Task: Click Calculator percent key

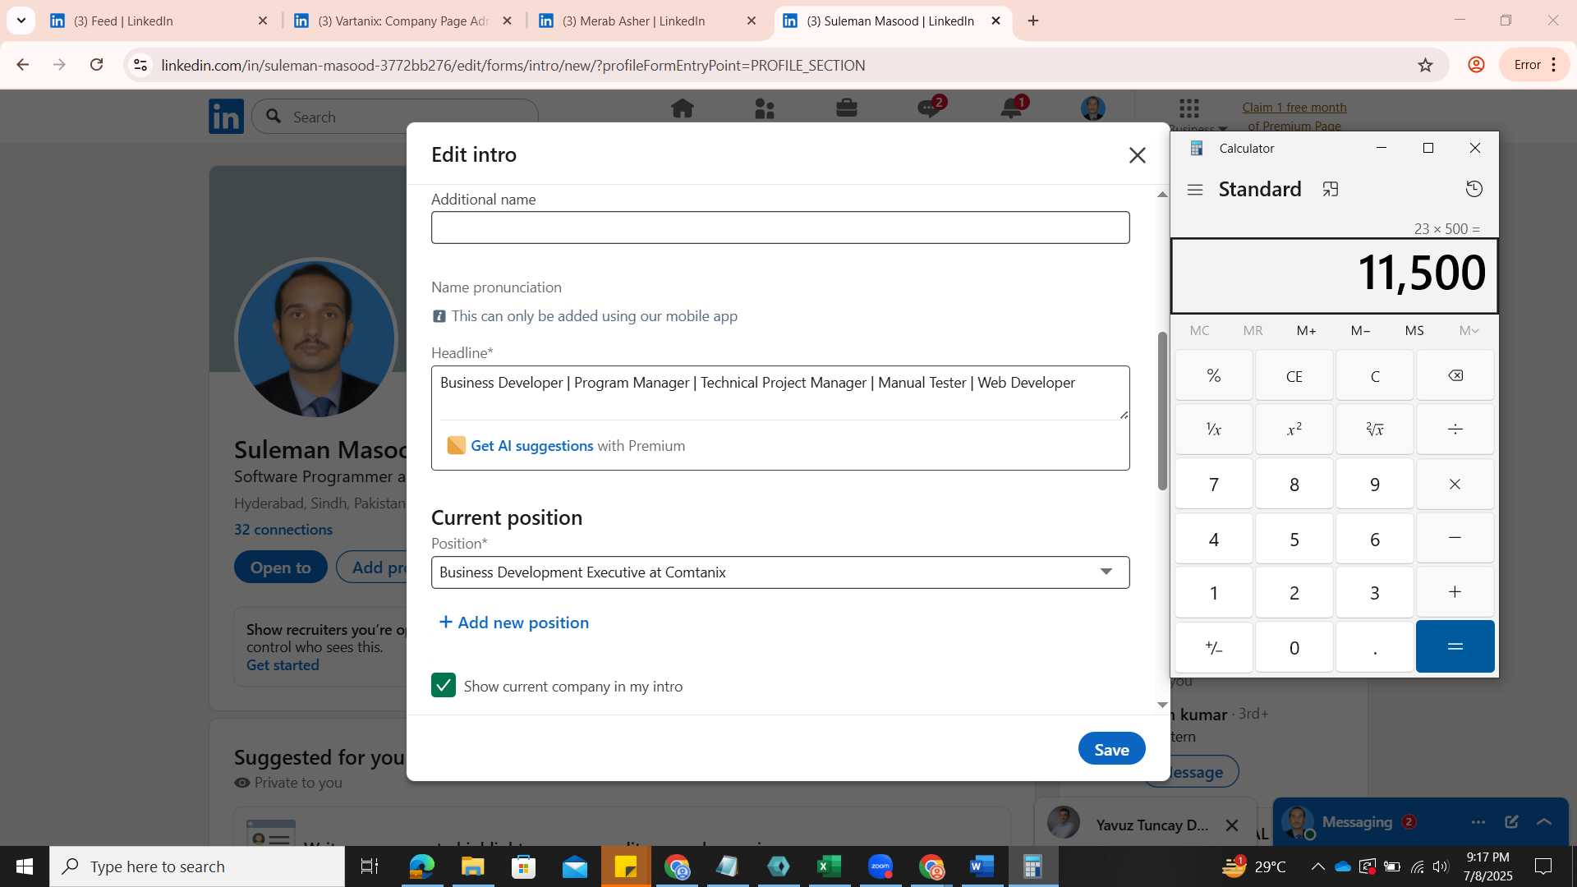Action: 1213,375
